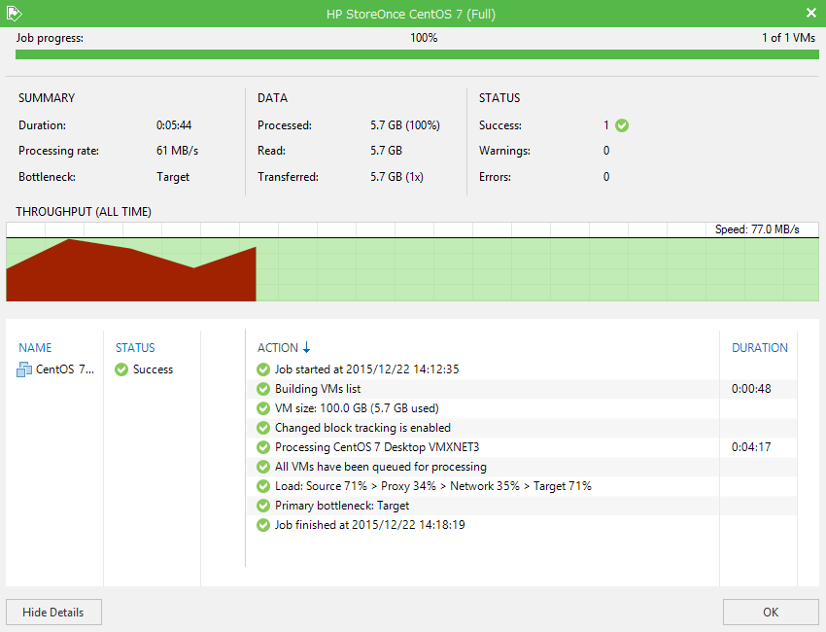Click the Processed value 5.7 GB (100%)
826x632 pixels.
tap(405, 125)
